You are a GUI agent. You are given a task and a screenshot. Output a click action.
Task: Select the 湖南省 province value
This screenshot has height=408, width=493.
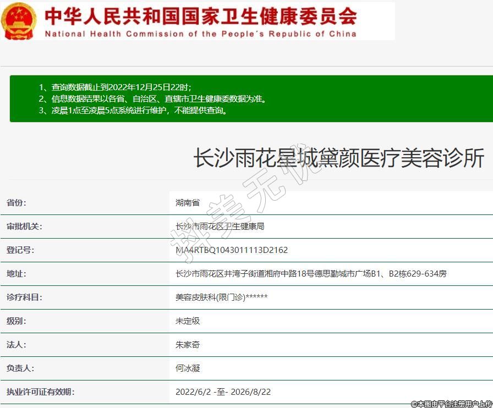coord(188,202)
